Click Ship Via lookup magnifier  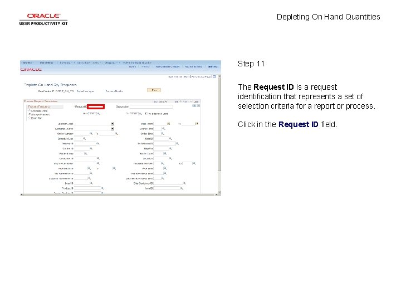(170, 148)
